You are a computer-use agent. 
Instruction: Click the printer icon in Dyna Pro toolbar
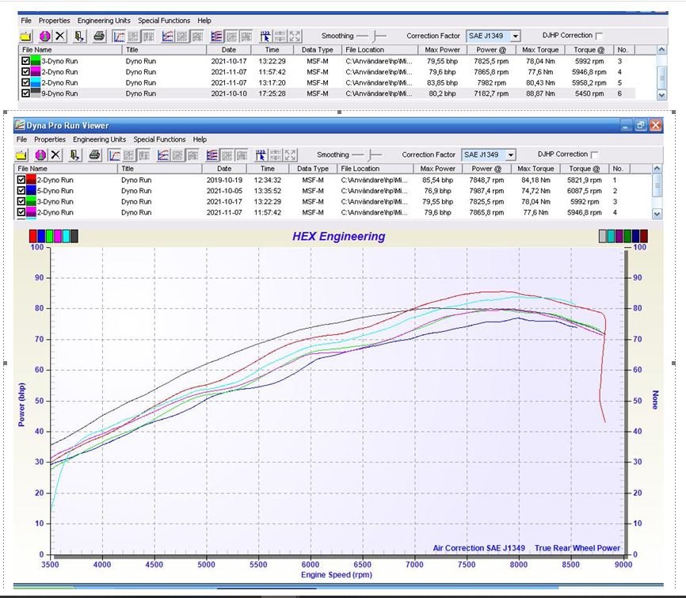(94, 155)
